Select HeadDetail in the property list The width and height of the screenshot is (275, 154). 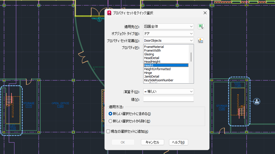coord(166,58)
